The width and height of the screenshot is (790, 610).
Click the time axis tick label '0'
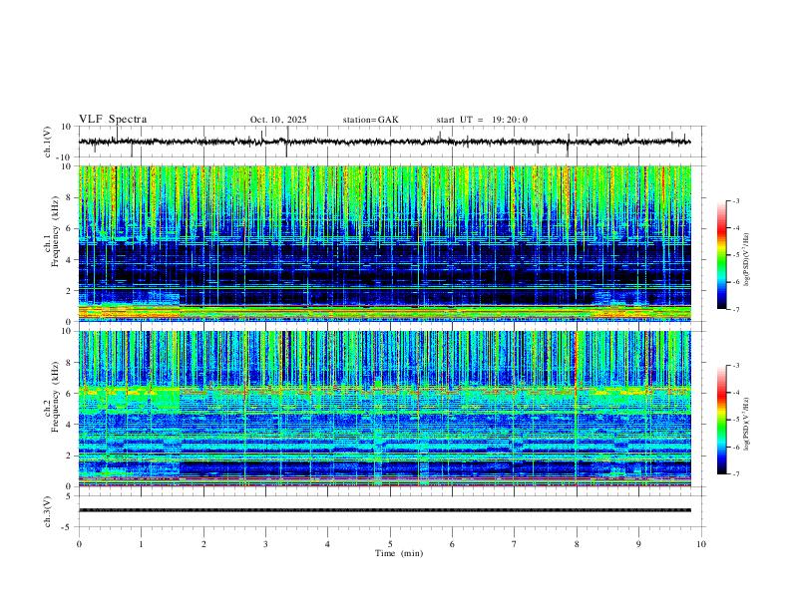79,544
